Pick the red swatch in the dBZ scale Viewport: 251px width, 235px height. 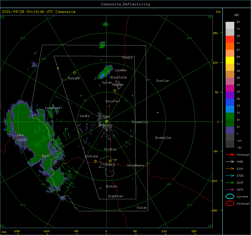click(230, 39)
